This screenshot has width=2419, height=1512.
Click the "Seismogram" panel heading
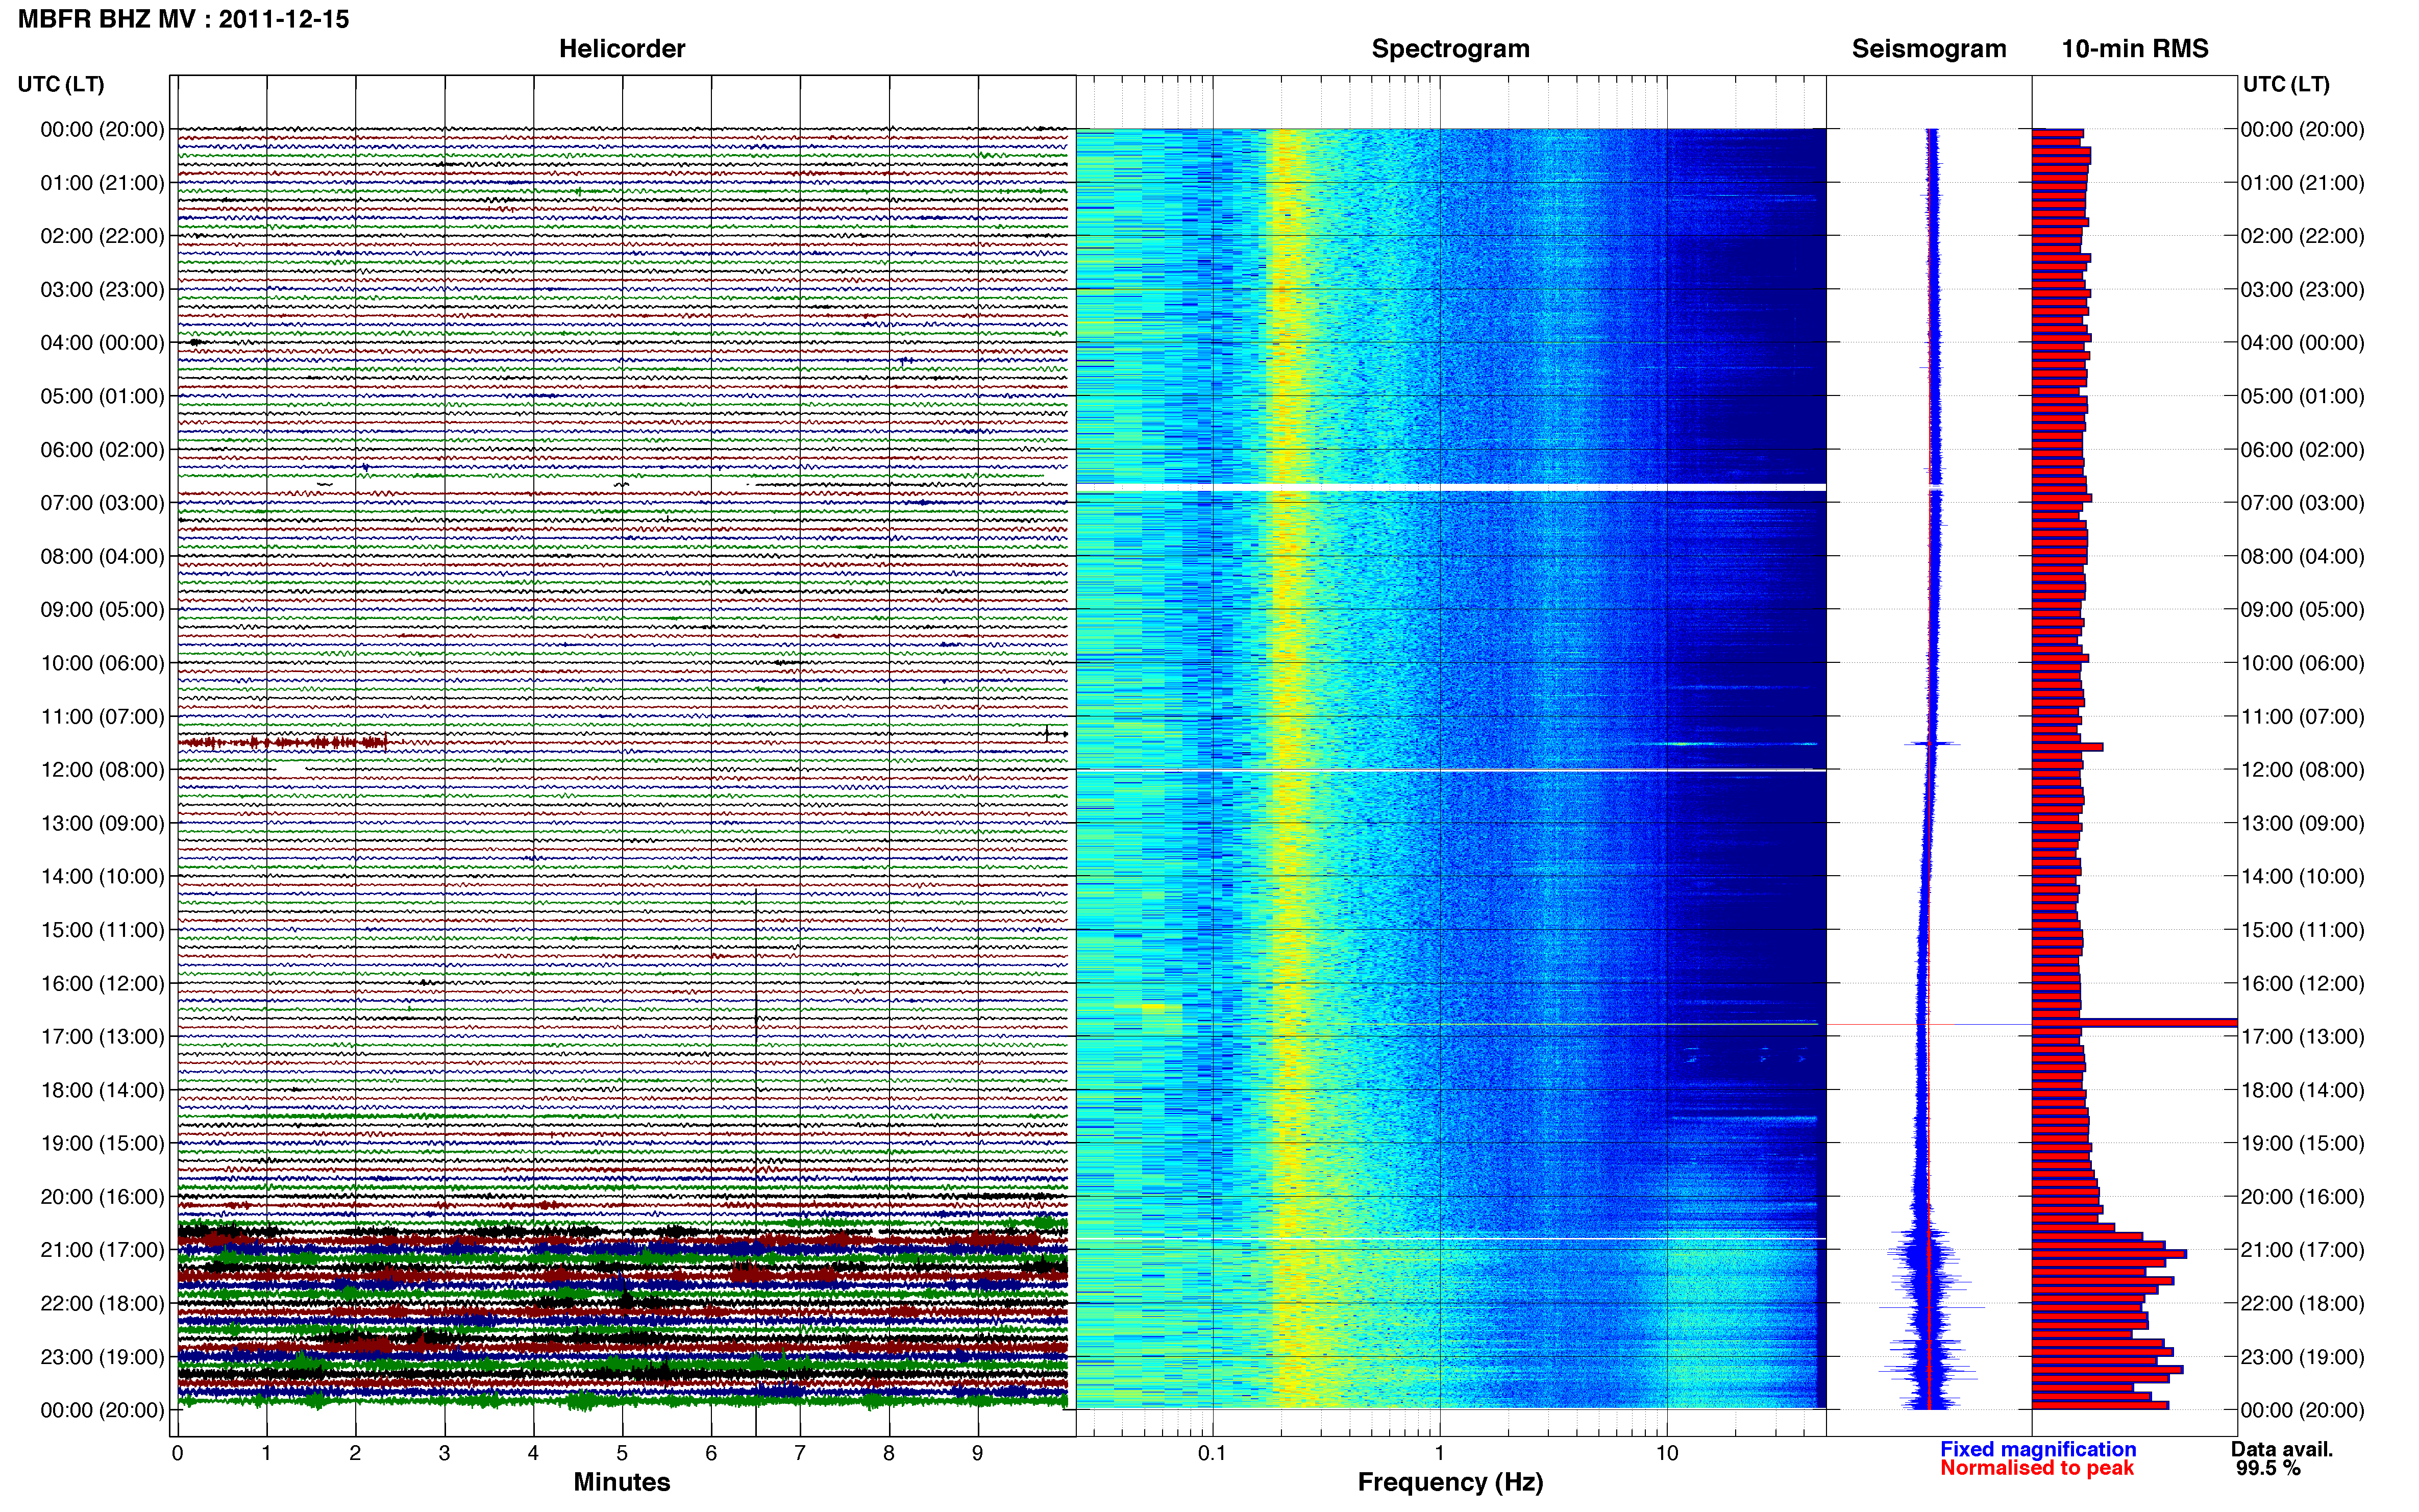1929,49
